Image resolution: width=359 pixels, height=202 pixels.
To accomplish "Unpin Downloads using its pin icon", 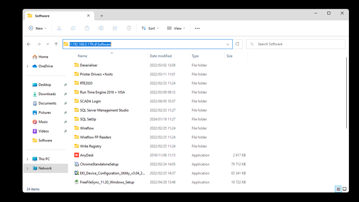I will [65, 94].
